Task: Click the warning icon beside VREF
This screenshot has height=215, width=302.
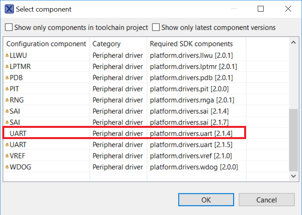Action: tap(7, 156)
